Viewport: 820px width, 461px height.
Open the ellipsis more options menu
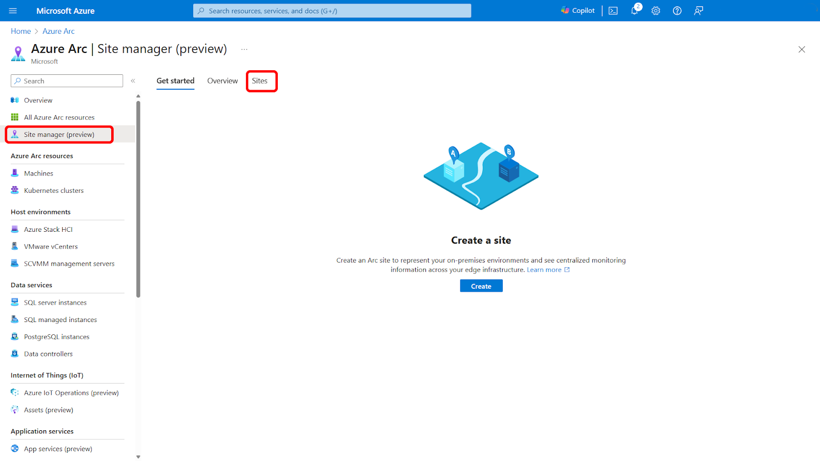pyautogui.click(x=244, y=50)
